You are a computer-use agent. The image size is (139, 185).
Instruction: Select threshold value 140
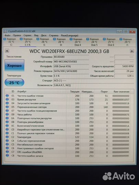[x=106, y=107]
